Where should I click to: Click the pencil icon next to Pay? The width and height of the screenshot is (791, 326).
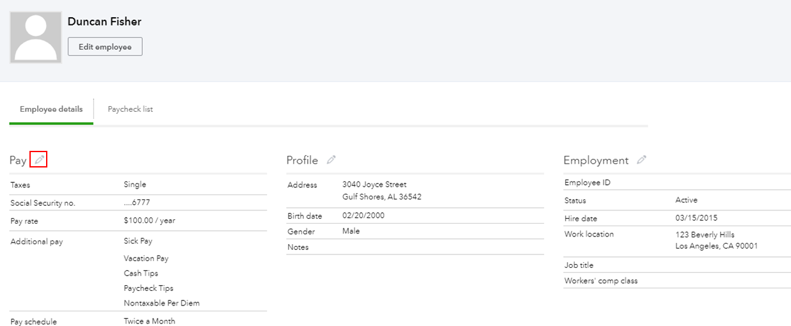40,160
